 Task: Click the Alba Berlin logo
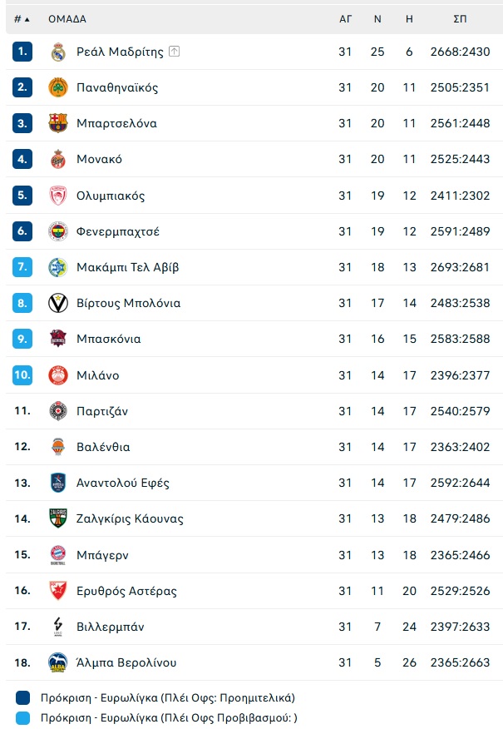tap(58, 662)
